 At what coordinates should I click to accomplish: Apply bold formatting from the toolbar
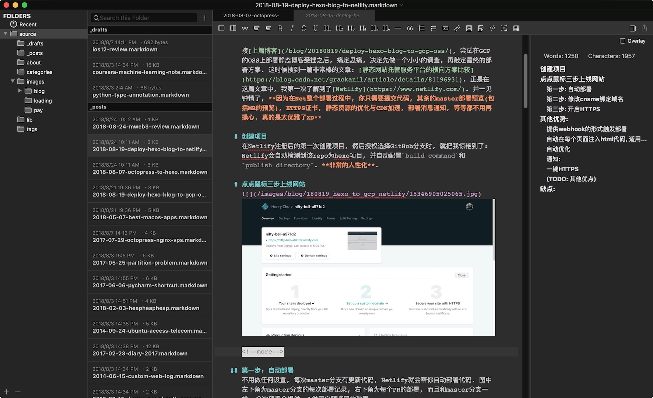pyautogui.click(x=280, y=28)
